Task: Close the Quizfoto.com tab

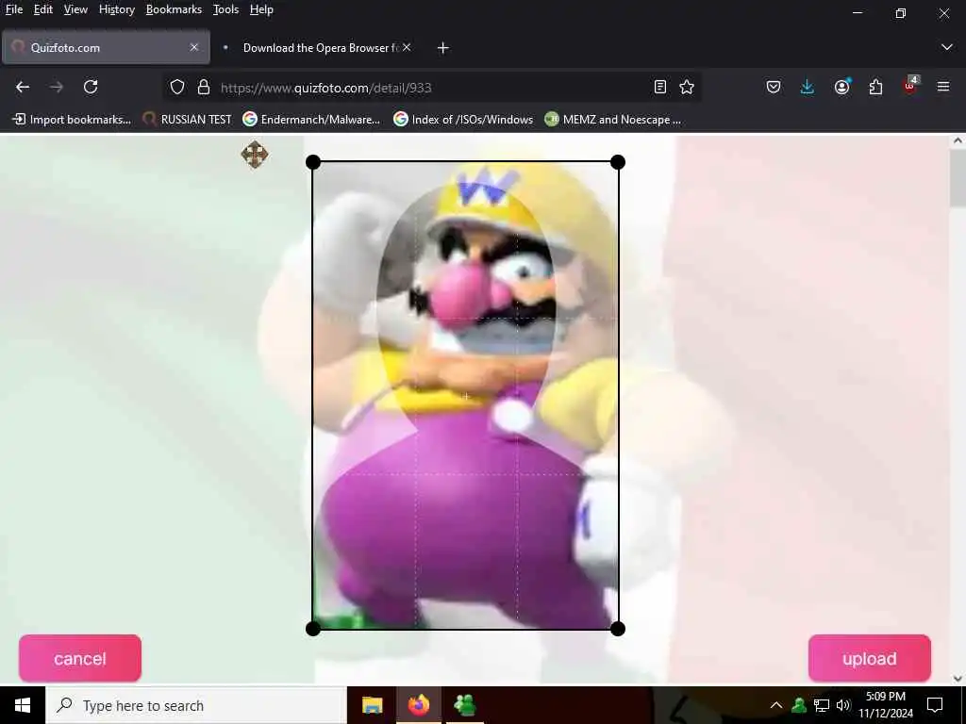Action: pos(194,47)
